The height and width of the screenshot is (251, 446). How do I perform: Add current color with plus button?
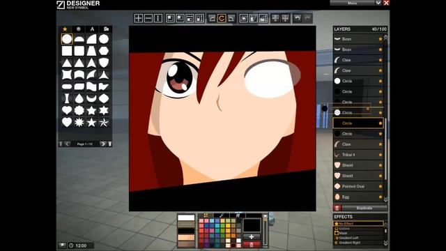click(252, 237)
